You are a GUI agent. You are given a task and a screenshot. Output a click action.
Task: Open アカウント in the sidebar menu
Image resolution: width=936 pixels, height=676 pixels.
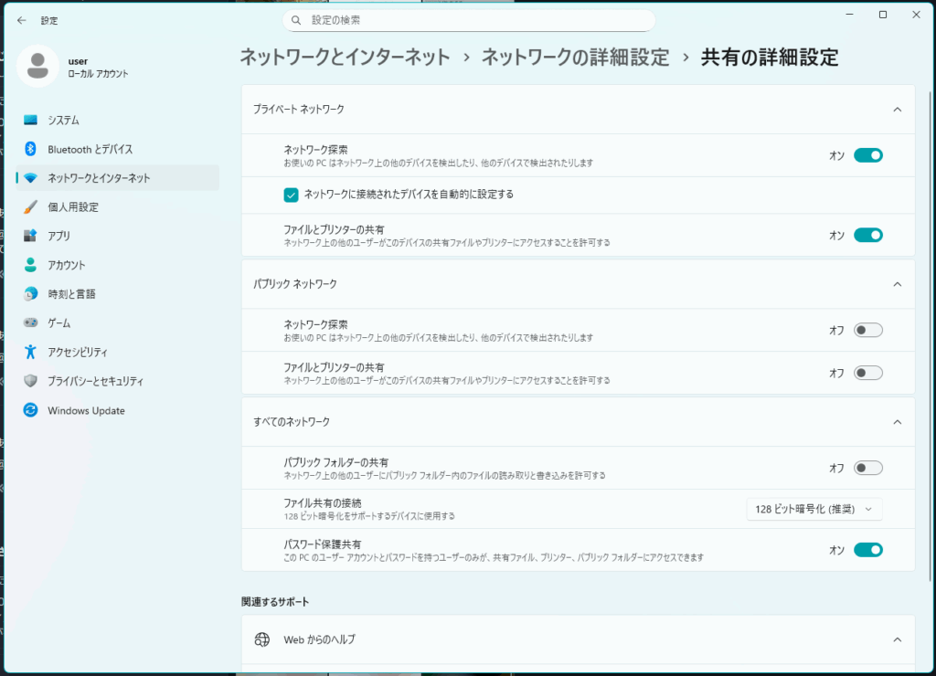point(67,265)
